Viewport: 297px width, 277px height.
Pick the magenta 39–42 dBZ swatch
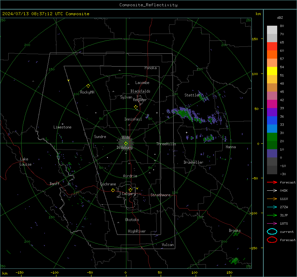click(x=272, y=104)
